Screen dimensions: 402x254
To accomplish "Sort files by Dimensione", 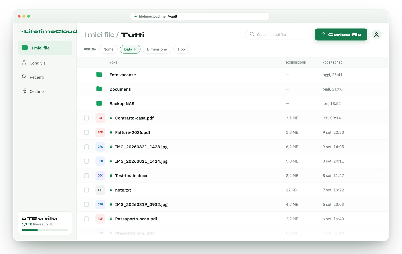I will click(157, 49).
